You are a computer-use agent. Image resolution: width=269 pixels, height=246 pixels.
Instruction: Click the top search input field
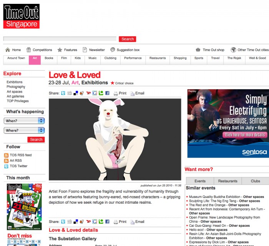pos(60,39)
